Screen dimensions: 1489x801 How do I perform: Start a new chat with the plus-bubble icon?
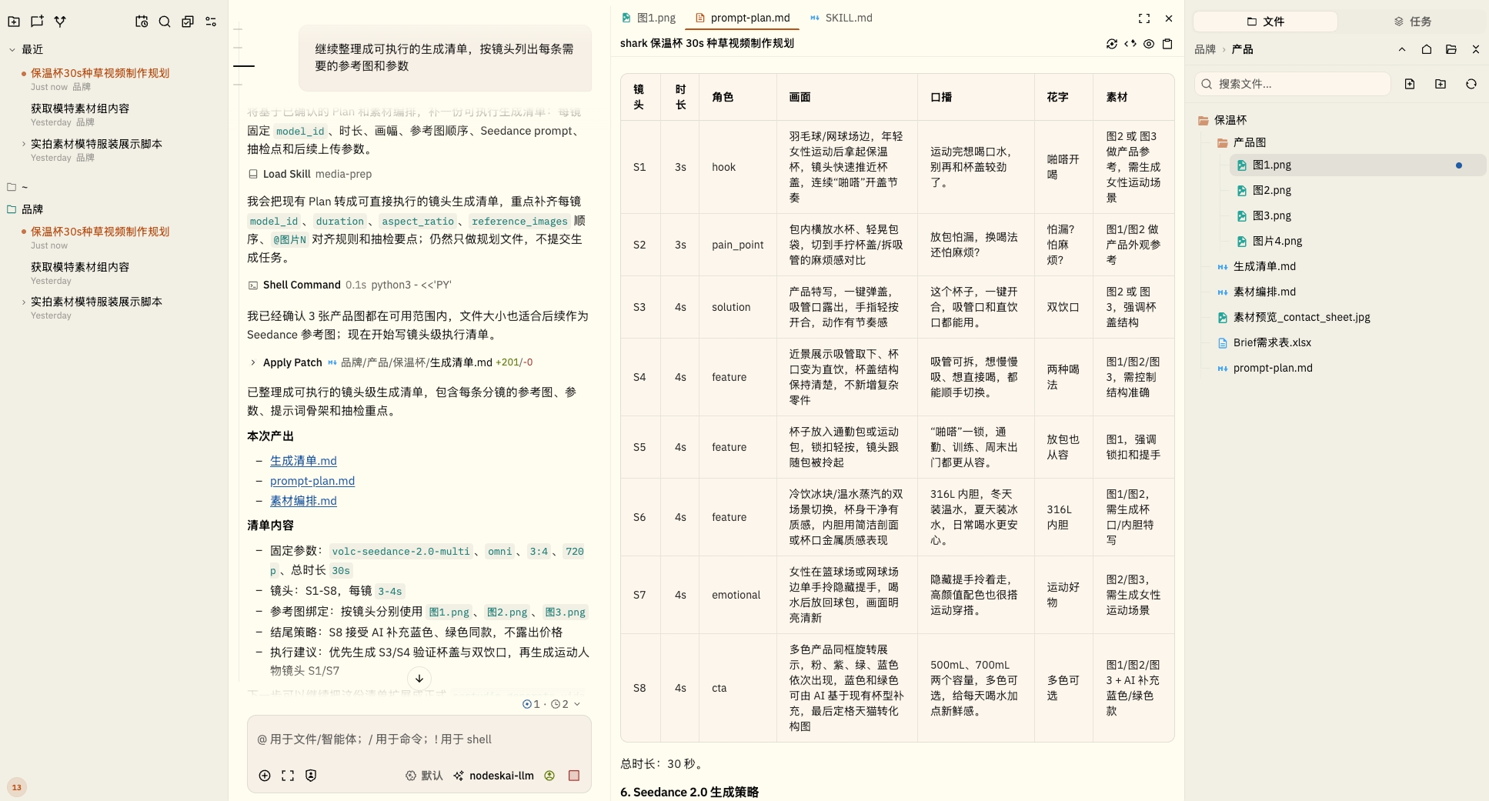pos(37,22)
